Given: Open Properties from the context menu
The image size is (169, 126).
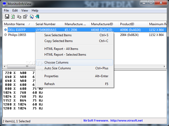Looking at the screenshot, I should tap(74, 76).
